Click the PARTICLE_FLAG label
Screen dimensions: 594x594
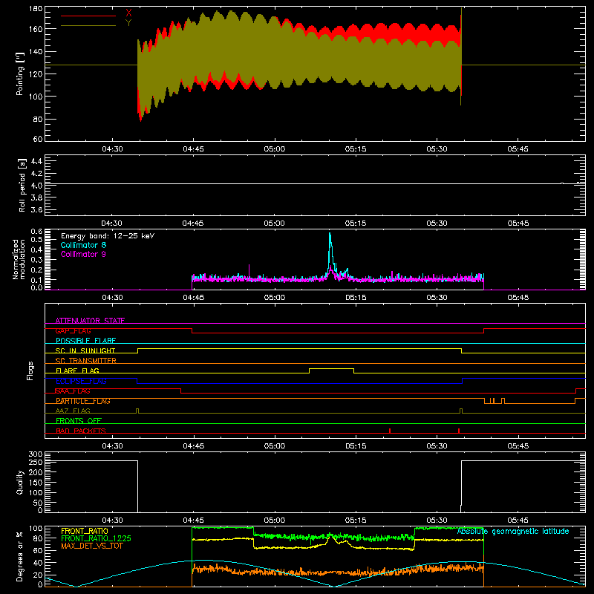(x=83, y=401)
